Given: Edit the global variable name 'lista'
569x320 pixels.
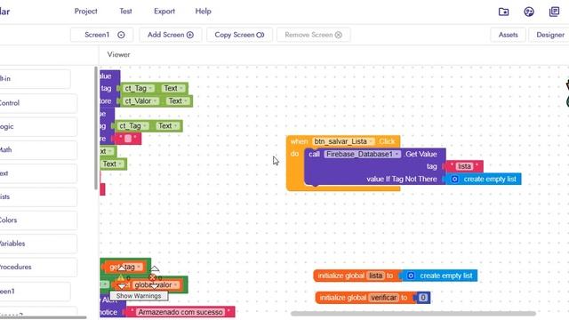Looking at the screenshot, I should (375, 276).
